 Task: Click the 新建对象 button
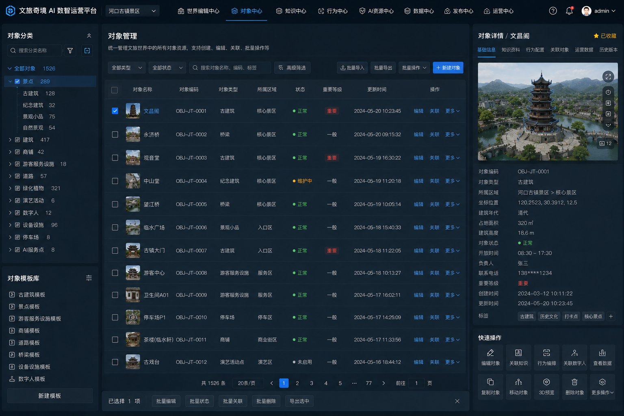pyautogui.click(x=448, y=68)
